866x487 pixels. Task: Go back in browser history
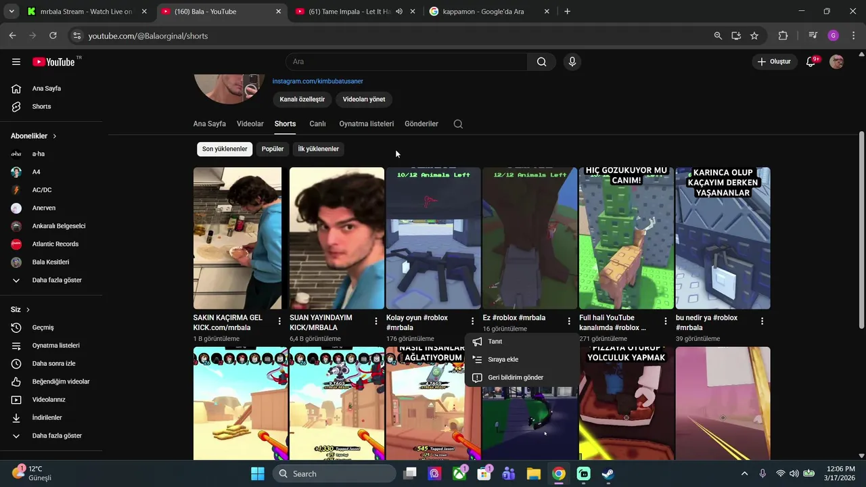tap(13, 35)
